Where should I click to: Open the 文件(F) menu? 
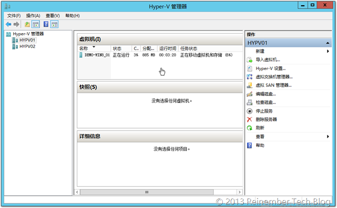click(14, 16)
